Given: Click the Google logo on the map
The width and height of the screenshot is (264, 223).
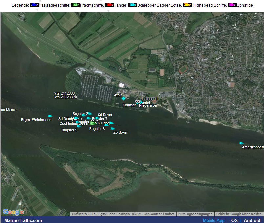Looking at the screenshot, I should coord(13,212).
